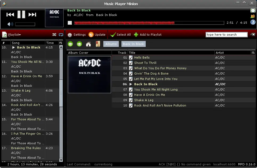Skip to next track button

coord(32,15)
